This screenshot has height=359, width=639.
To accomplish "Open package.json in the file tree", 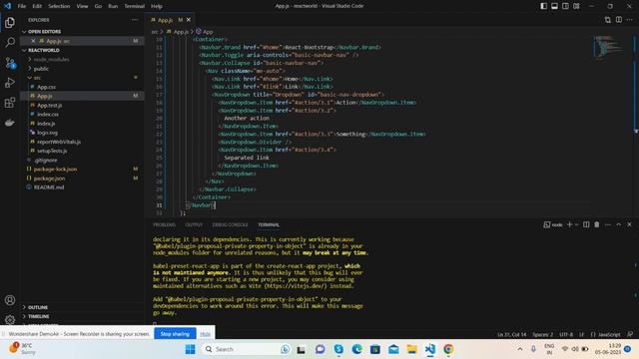I will click(49, 179).
